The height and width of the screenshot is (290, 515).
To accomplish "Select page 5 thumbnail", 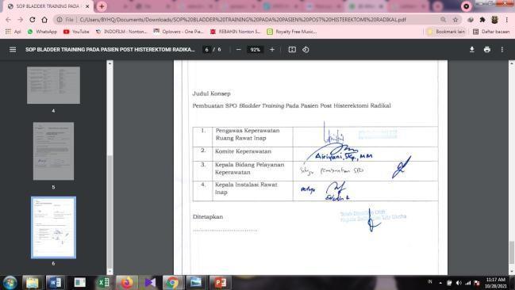I will point(53,151).
